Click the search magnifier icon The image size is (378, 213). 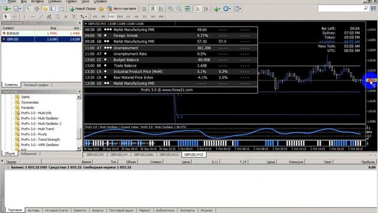(x=366, y=8)
